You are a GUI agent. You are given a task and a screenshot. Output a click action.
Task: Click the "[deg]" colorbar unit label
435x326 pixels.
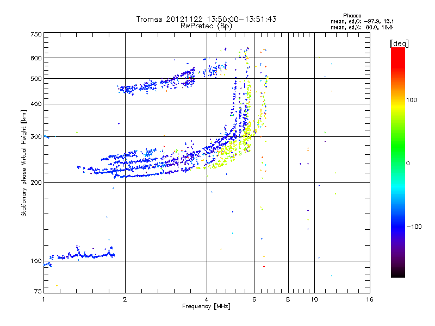[399, 43]
